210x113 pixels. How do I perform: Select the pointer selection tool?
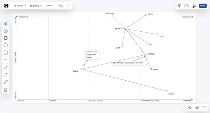pyautogui.click(x=6, y=23)
